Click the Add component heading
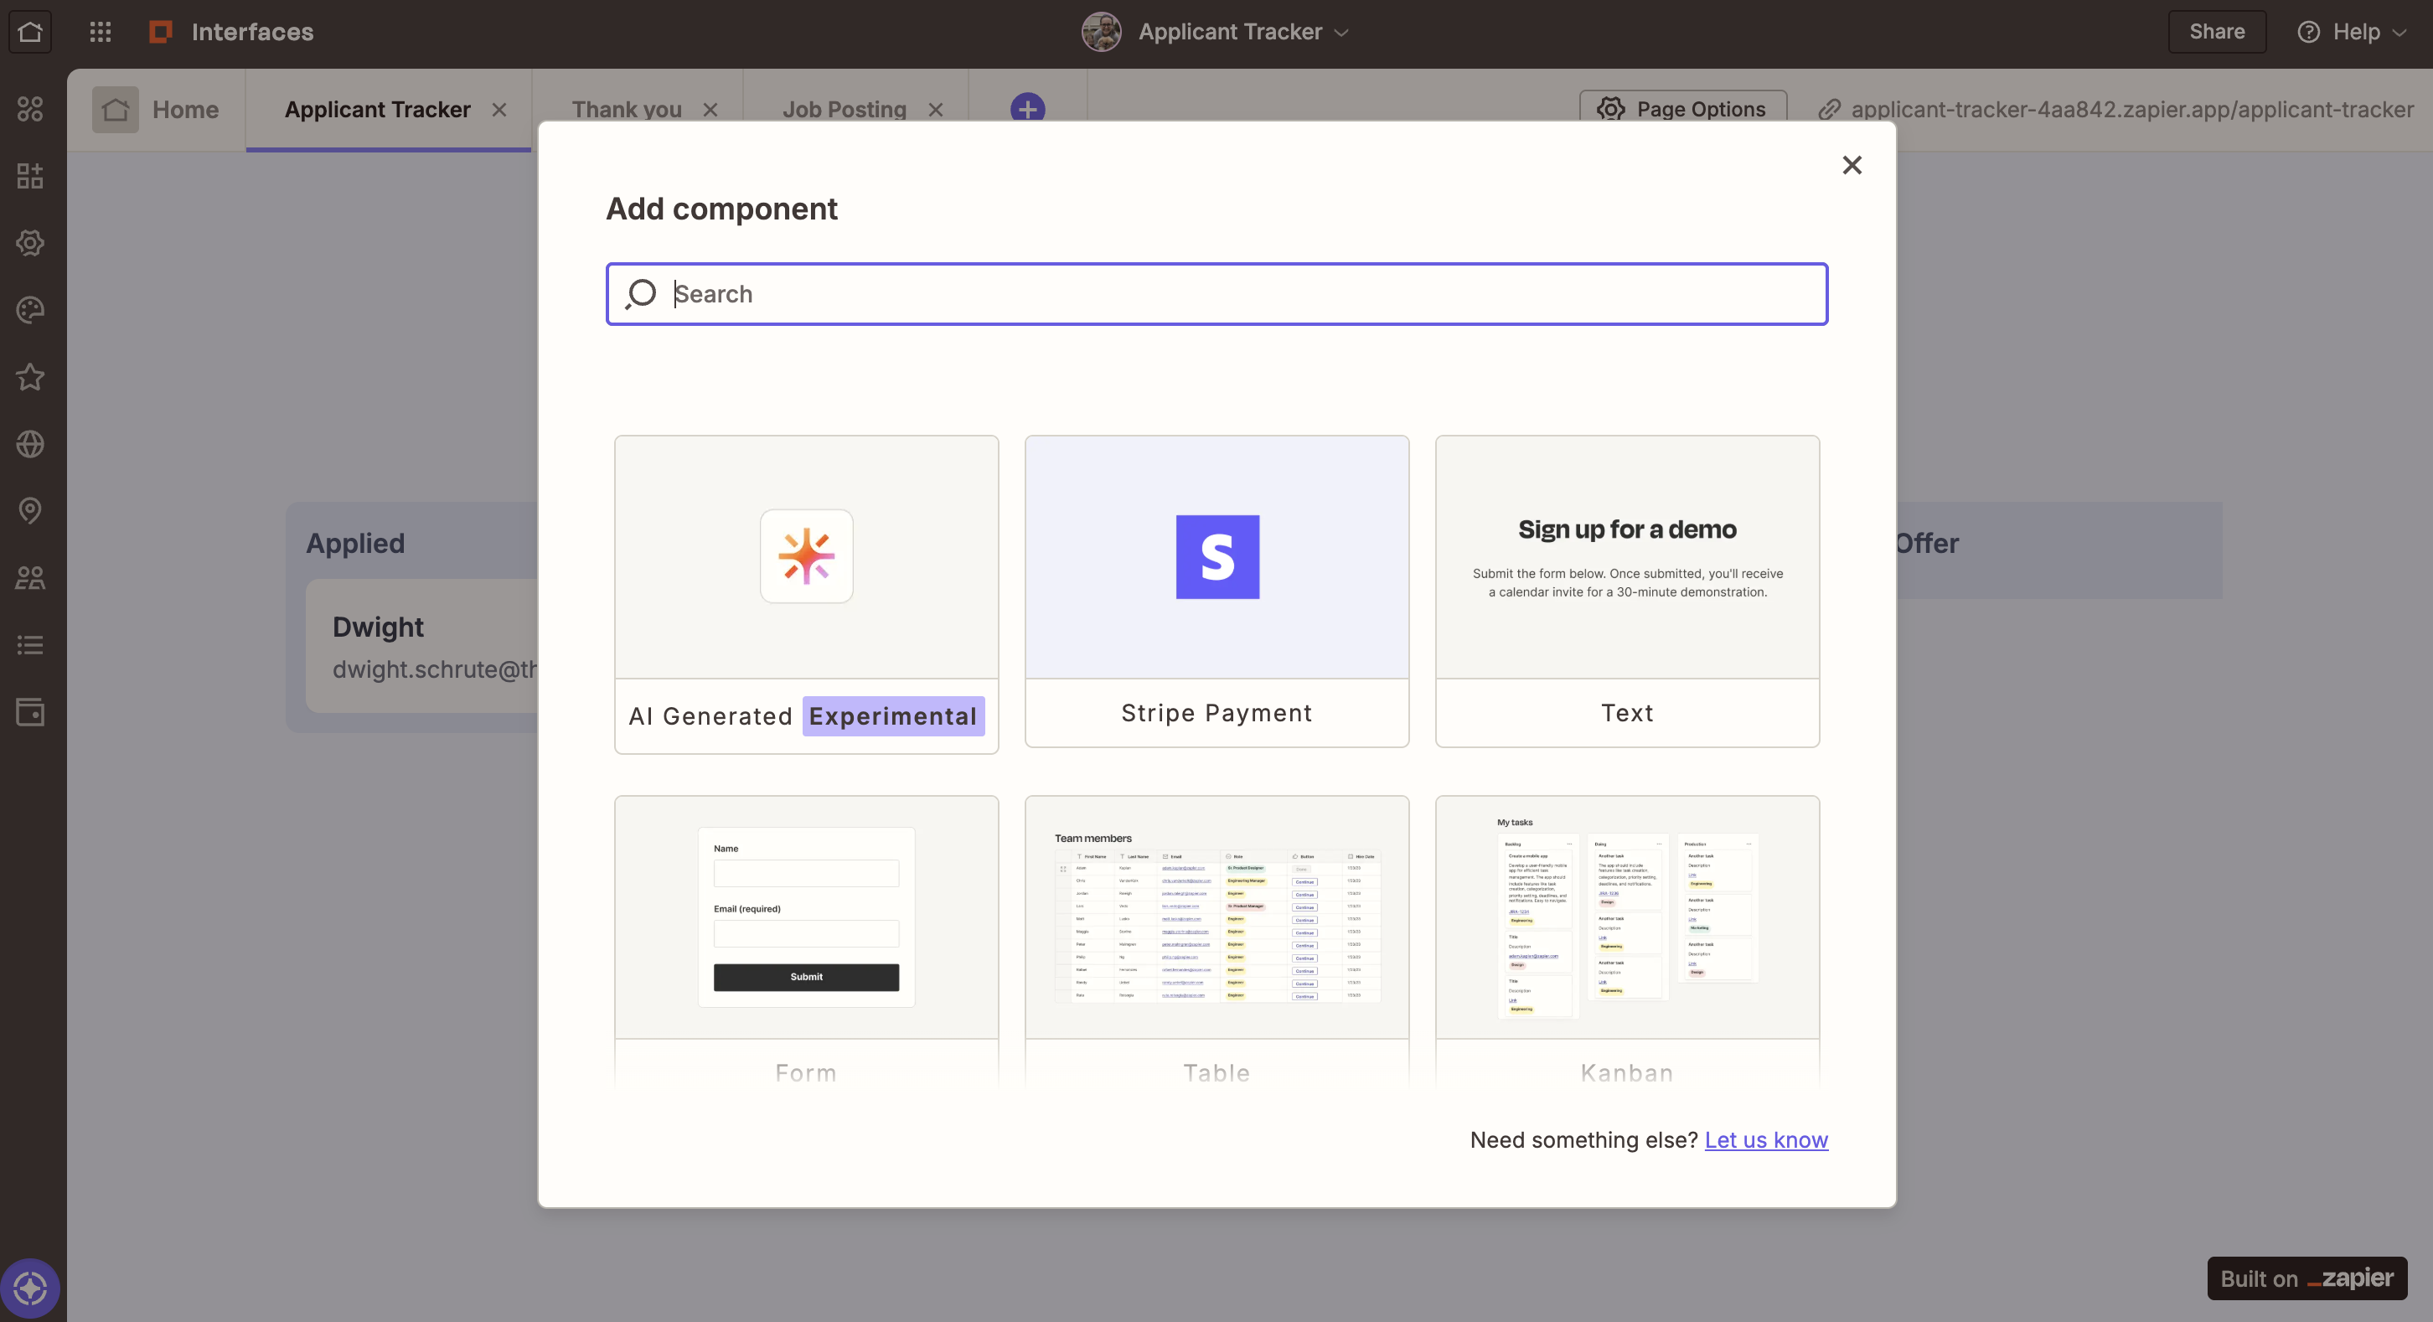 (721, 209)
